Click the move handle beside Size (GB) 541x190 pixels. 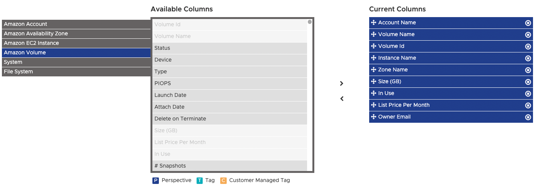click(x=373, y=82)
